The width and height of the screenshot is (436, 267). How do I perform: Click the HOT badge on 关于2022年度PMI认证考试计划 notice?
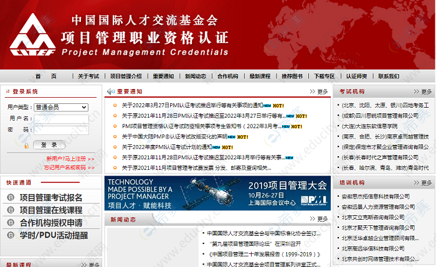click(227, 148)
